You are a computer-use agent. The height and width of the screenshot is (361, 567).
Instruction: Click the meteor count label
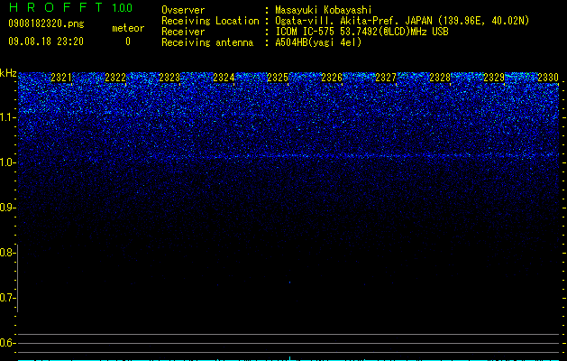[128, 28]
